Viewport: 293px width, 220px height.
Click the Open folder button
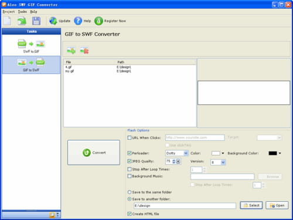[x=277, y=205]
